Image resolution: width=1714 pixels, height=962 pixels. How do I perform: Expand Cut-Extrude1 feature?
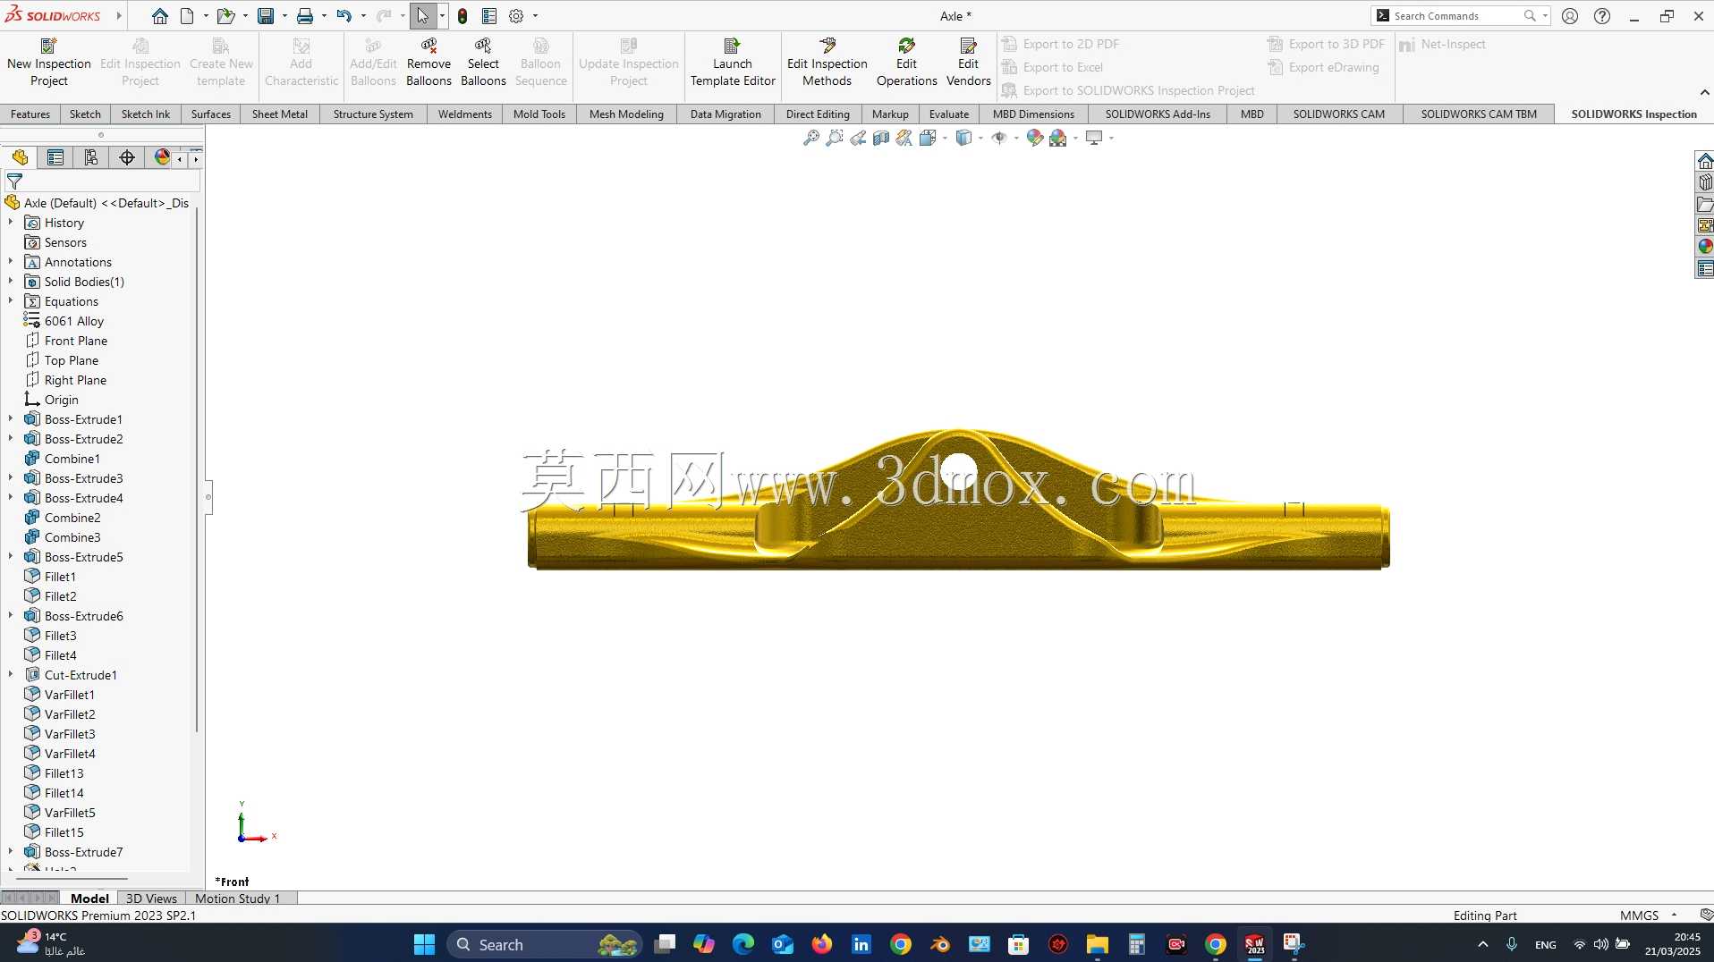click(x=11, y=674)
